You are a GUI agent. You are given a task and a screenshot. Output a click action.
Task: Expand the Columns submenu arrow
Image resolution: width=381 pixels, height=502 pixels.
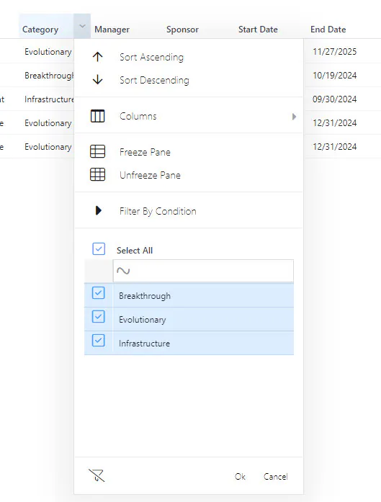click(294, 117)
